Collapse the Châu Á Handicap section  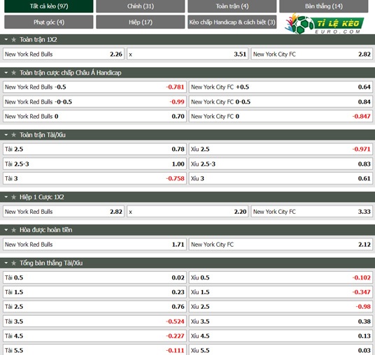[x=6, y=73]
